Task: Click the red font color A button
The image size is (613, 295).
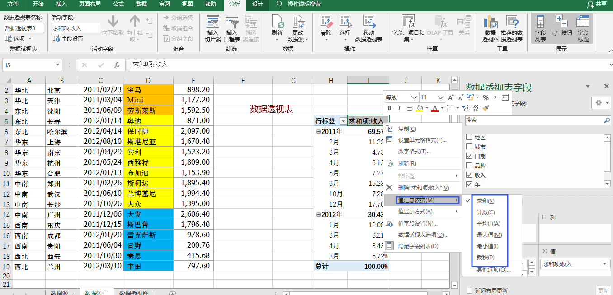Action: [434, 108]
